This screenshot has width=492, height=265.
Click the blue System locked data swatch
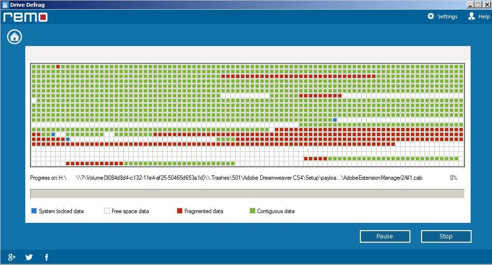(34, 211)
